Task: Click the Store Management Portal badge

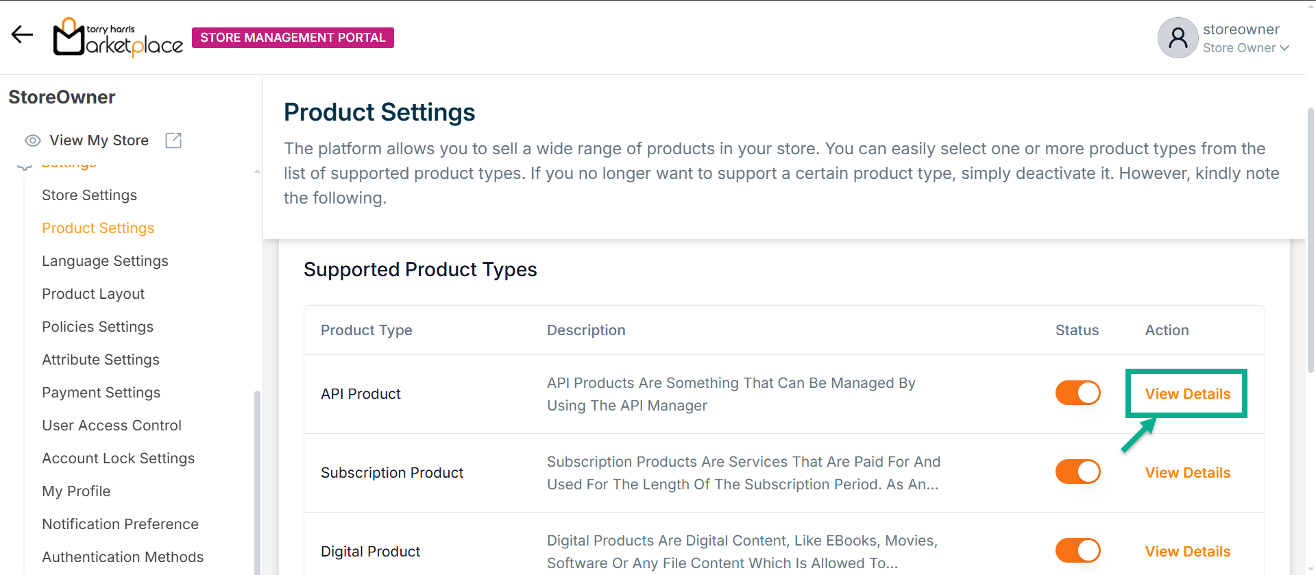Action: click(293, 38)
